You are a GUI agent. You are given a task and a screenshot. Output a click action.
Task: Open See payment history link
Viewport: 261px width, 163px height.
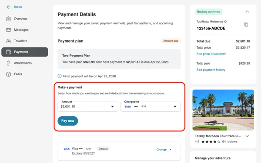point(211,70)
